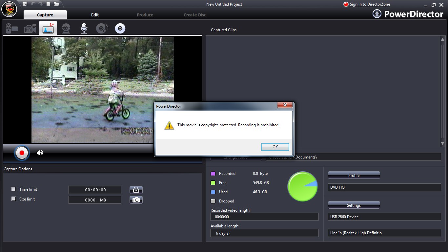The height and width of the screenshot is (252, 448).
Task: Click the DVD HQ profile field
Action: click(384, 187)
